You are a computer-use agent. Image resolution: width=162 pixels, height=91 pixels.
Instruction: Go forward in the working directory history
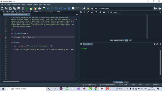(x=96, y=8)
